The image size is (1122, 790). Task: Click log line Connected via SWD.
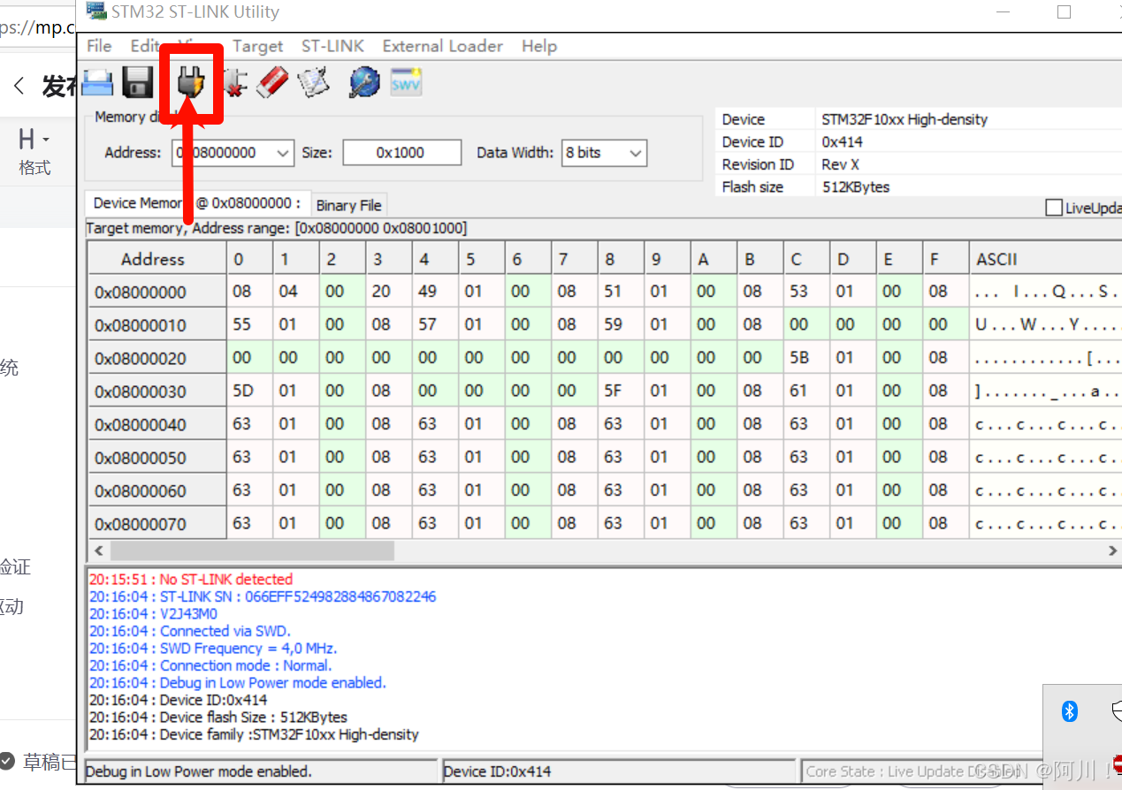pos(190,631)
